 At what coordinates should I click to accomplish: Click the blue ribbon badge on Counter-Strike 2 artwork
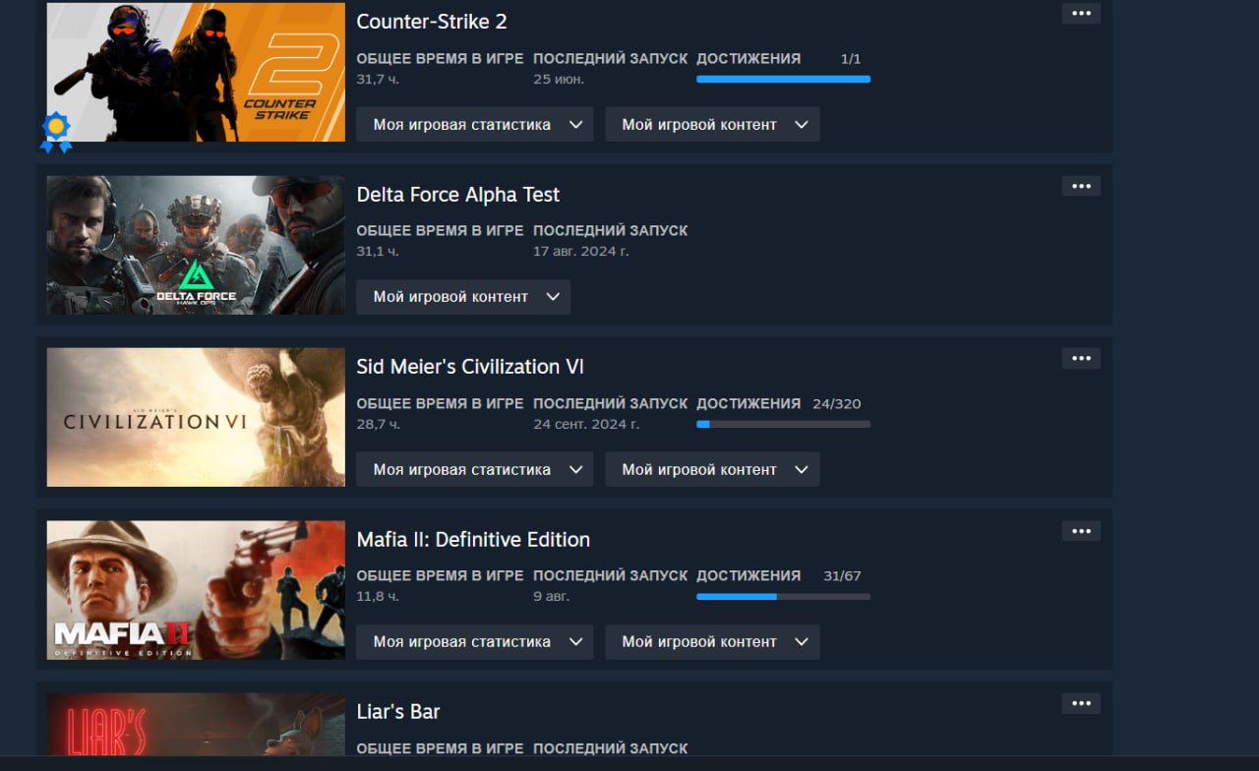pos(56,132)
